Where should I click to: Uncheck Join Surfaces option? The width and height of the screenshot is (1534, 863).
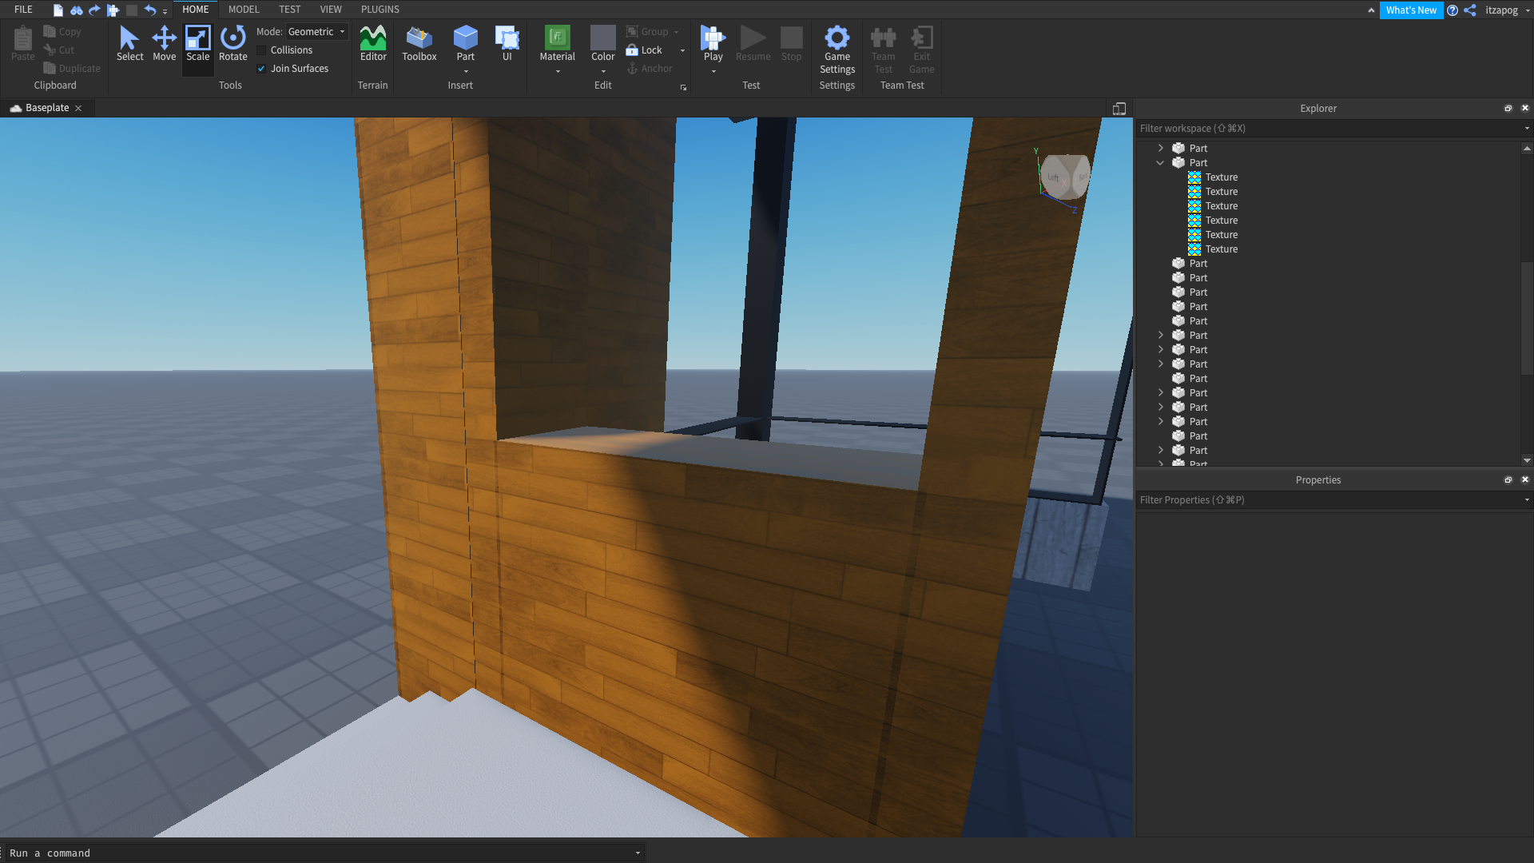[261, 69]
